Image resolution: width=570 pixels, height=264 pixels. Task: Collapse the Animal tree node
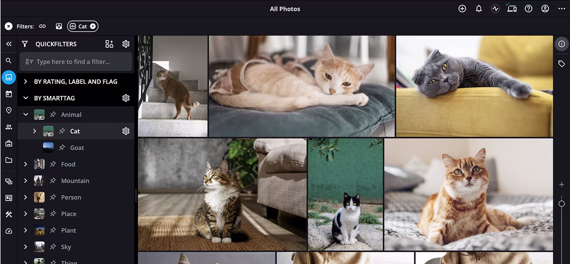coord(25,115)
